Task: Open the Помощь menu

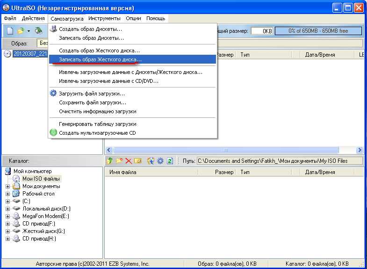Action: (x=156, y=18)
